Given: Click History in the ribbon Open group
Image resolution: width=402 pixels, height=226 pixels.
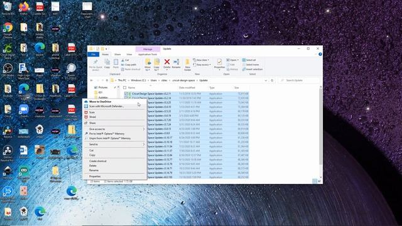Looking at the screenshot, I should pos(232,69).
